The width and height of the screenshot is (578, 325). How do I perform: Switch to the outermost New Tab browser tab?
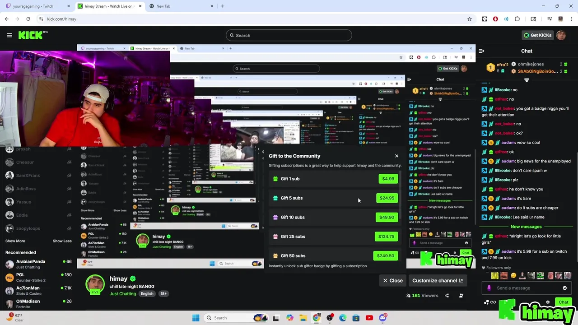click(x=181, y=6)
